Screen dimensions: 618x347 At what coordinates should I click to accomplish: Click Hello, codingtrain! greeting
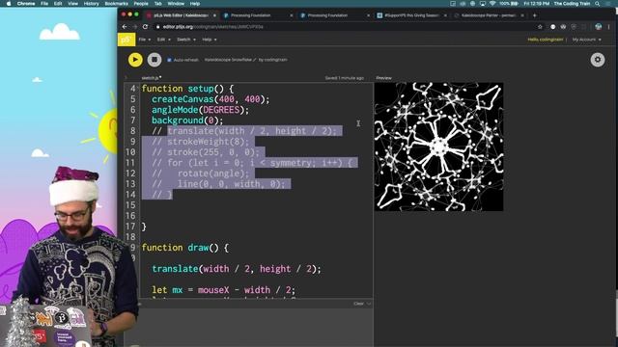tap(545, 40)
